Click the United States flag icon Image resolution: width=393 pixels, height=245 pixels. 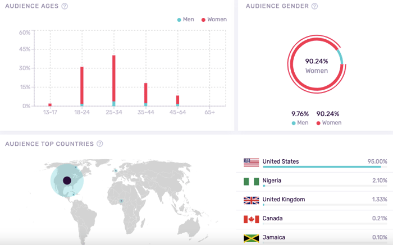tap(251, 162)
